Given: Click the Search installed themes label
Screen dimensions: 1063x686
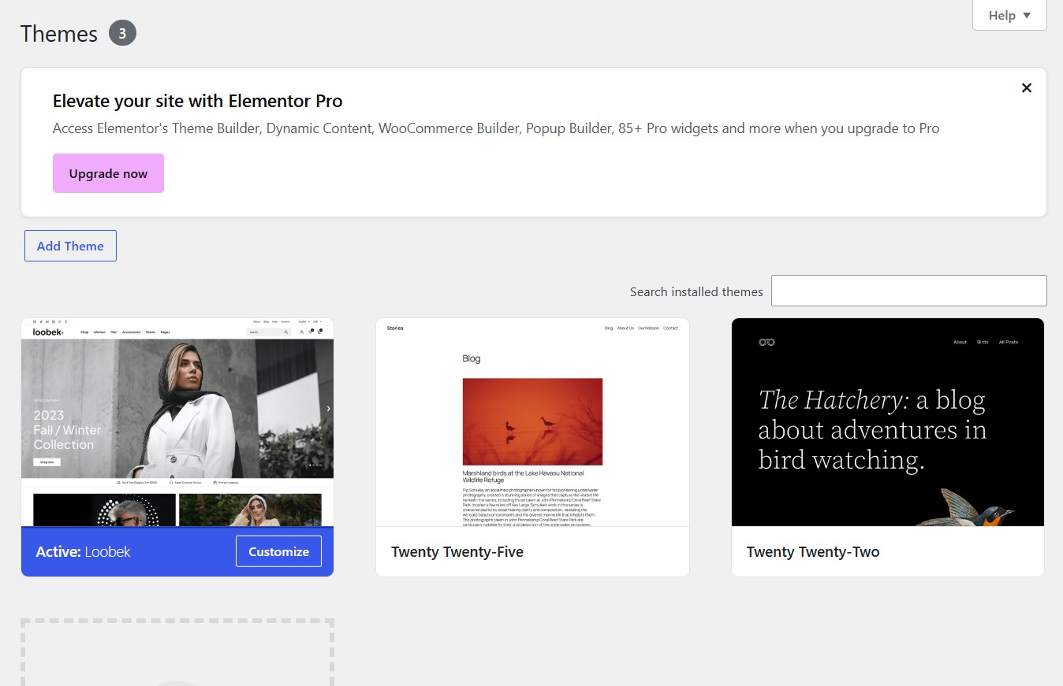Looking at the screenshot, I should (x=696, y=291).
